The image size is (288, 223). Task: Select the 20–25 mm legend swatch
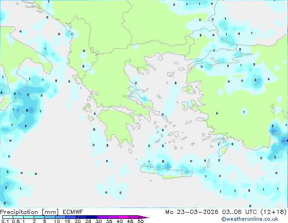(81, 217)
